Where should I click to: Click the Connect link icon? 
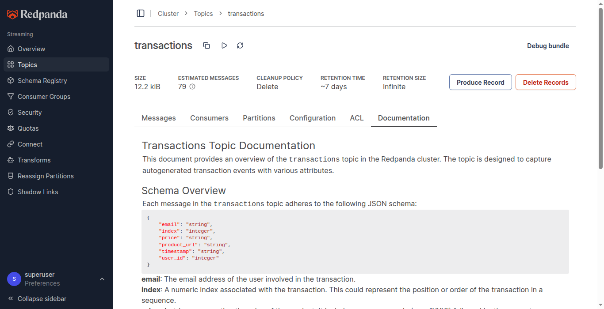point(11,144)
